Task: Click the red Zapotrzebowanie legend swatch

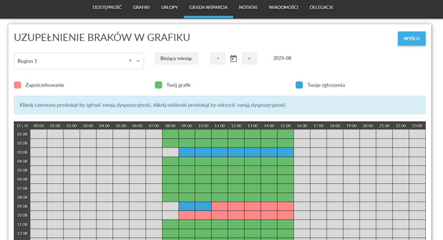Action: pyautogui.click(x=17, y=85)
